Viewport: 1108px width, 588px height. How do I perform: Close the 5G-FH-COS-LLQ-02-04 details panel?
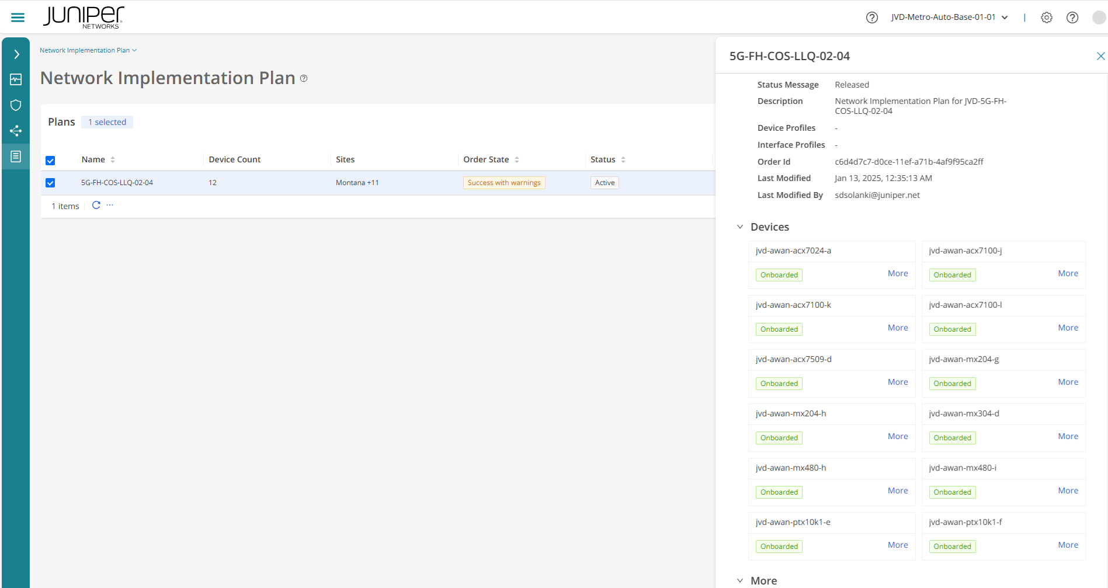(1100, 56)
